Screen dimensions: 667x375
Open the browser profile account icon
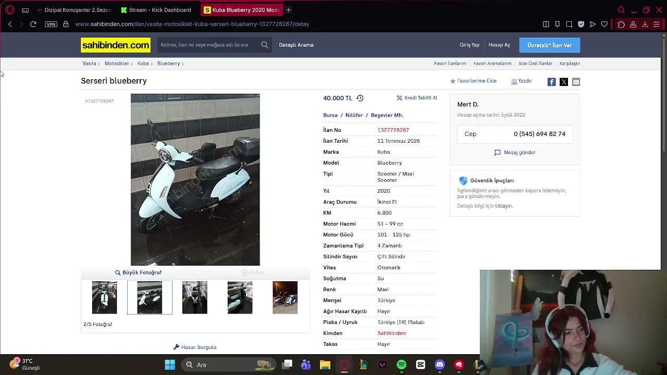[633, 24]
